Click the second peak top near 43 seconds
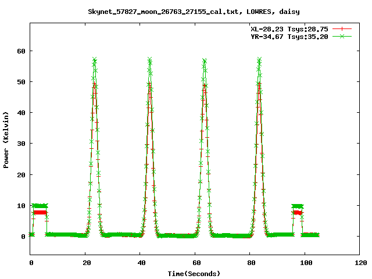The width and height of the screenshot is (372, 279). tap(150, 60)
